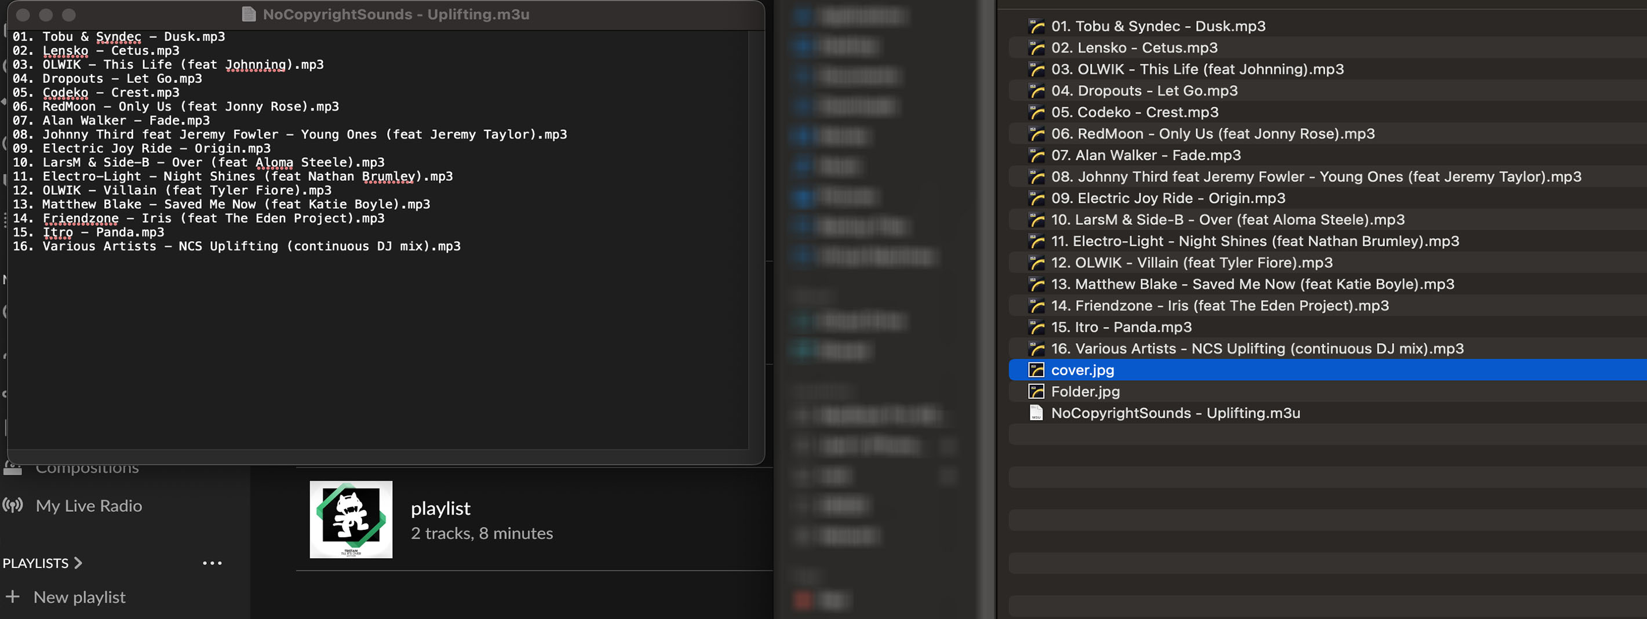
Task: Click line '04. Dropouts – Let Go.mp3' in editor
Action: (107, 79)
